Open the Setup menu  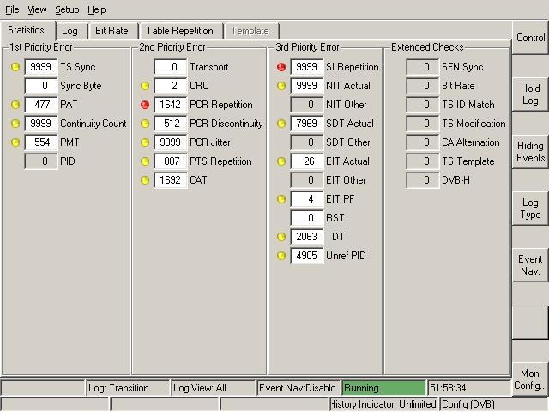pyautogui.click(x=67, y=9)
